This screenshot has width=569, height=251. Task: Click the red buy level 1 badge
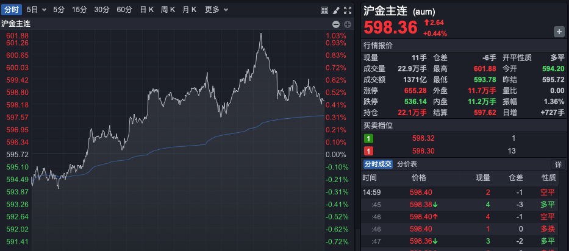pos(368,151)
